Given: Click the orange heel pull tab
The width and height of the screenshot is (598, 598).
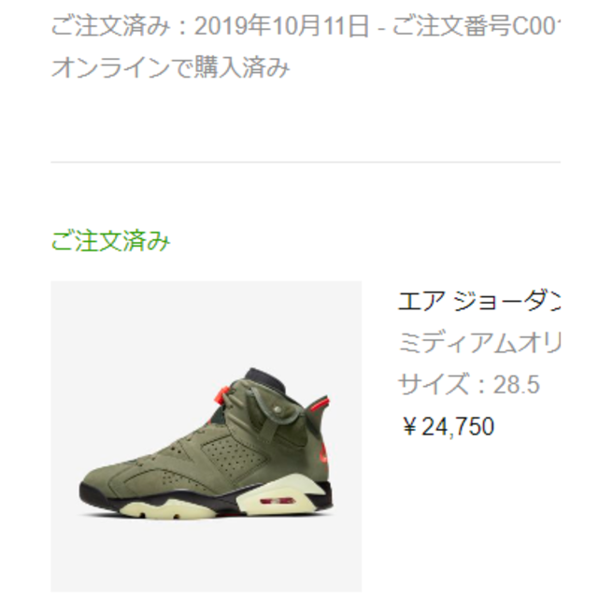Looking at the screenshot, I should pyautogui.click(x=320, y=403).
